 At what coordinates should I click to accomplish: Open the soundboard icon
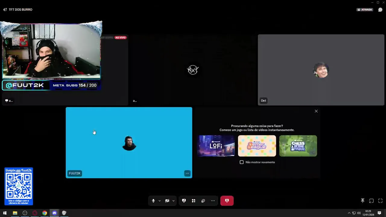[x=203, y=201]
